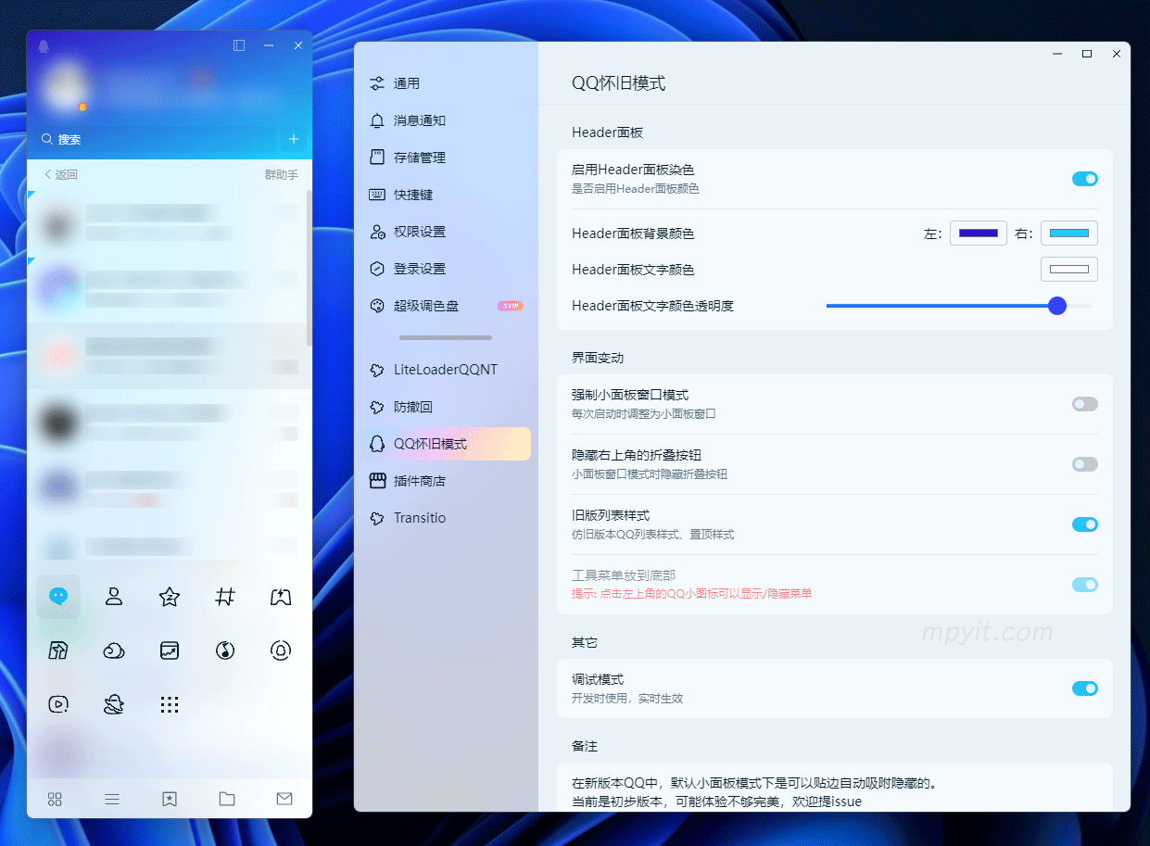This screenshot has height=846, width=1150.
Task: Open the Messages chat bubble icon
Action: click(58, 597)
